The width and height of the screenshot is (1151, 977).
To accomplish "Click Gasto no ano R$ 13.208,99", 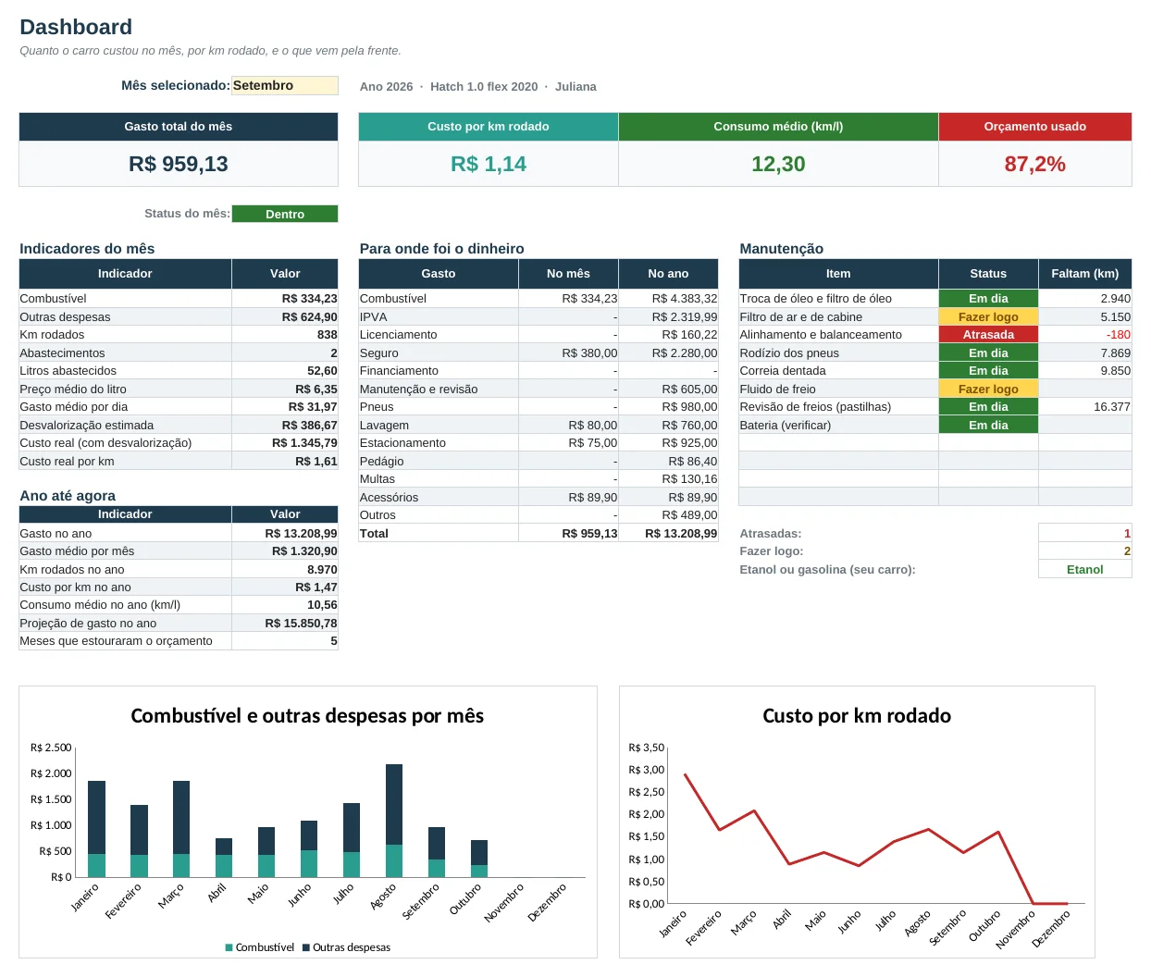I will coord(285,534).
